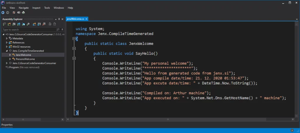Image resolution: width=300 pixels, height=133 pixels.
Task: Click the Navigate Forward arrow icon
Action: click(x=7, y=13)
